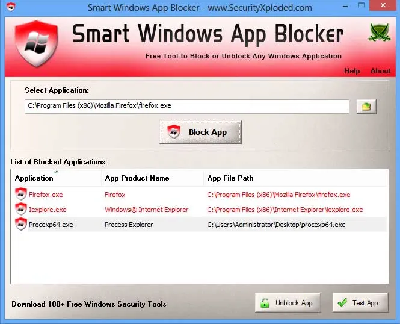Click the Test App button
The image size is (400, 324).
click(360, 302)
